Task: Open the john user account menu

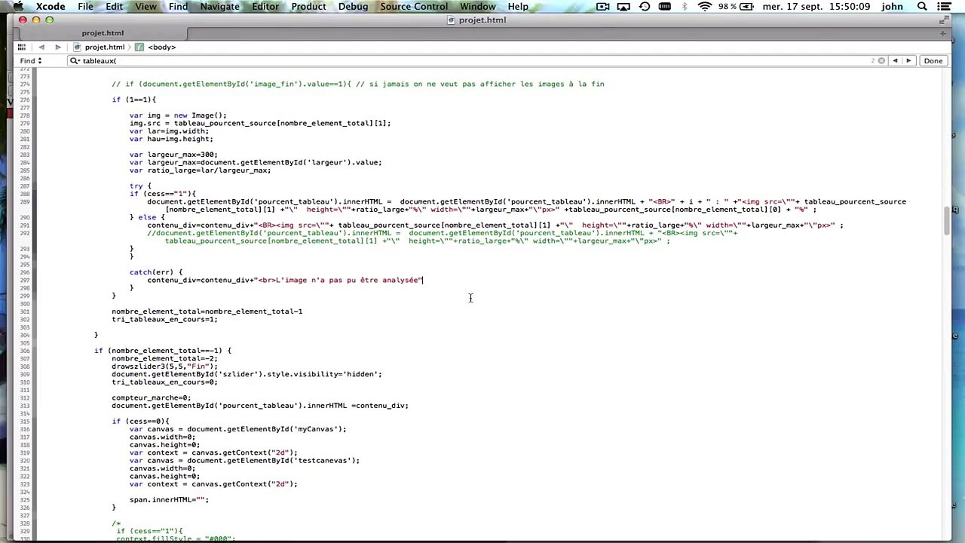Action: (892, 7)
